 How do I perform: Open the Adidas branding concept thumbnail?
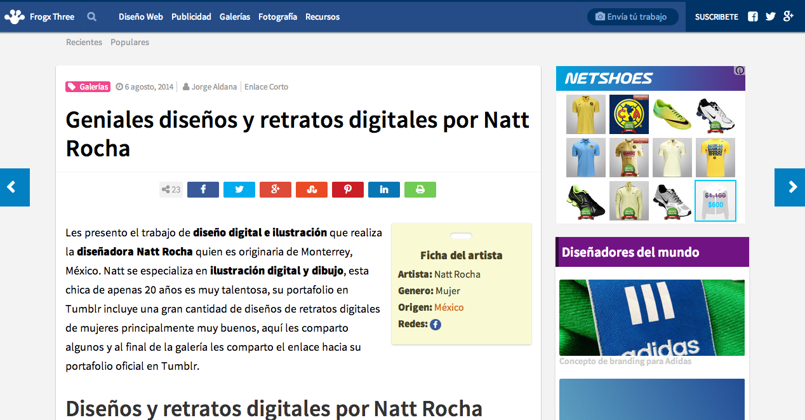[x=651, y=318]
